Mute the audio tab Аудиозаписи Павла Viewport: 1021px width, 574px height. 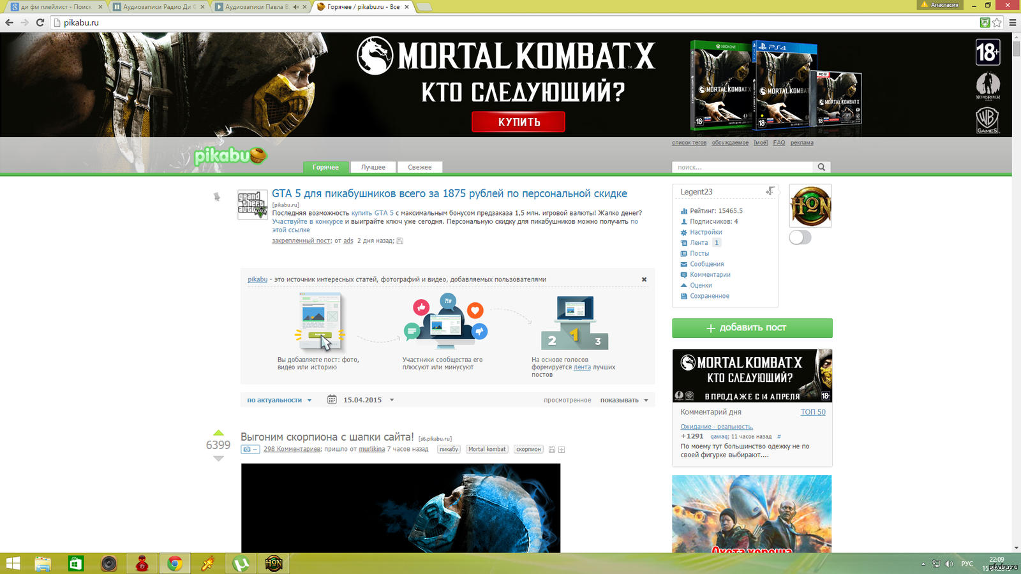(296, 7)
